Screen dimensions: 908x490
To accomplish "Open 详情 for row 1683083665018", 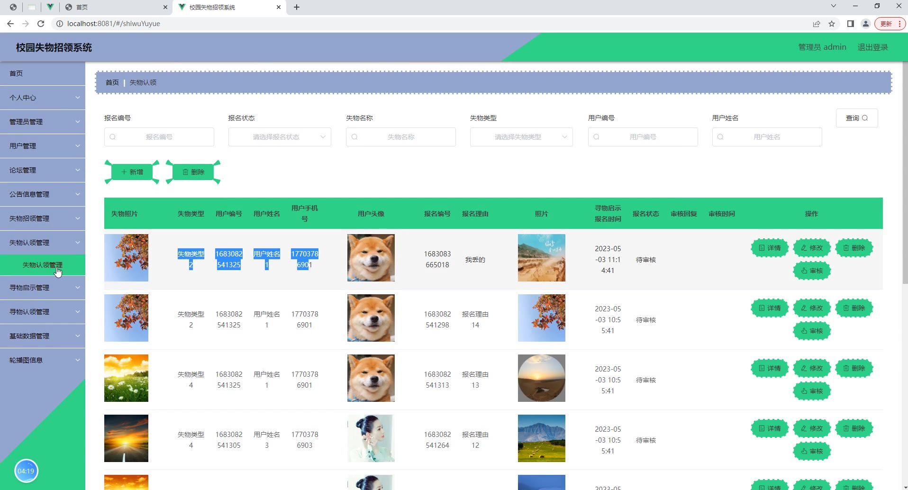I will (770, 248).
